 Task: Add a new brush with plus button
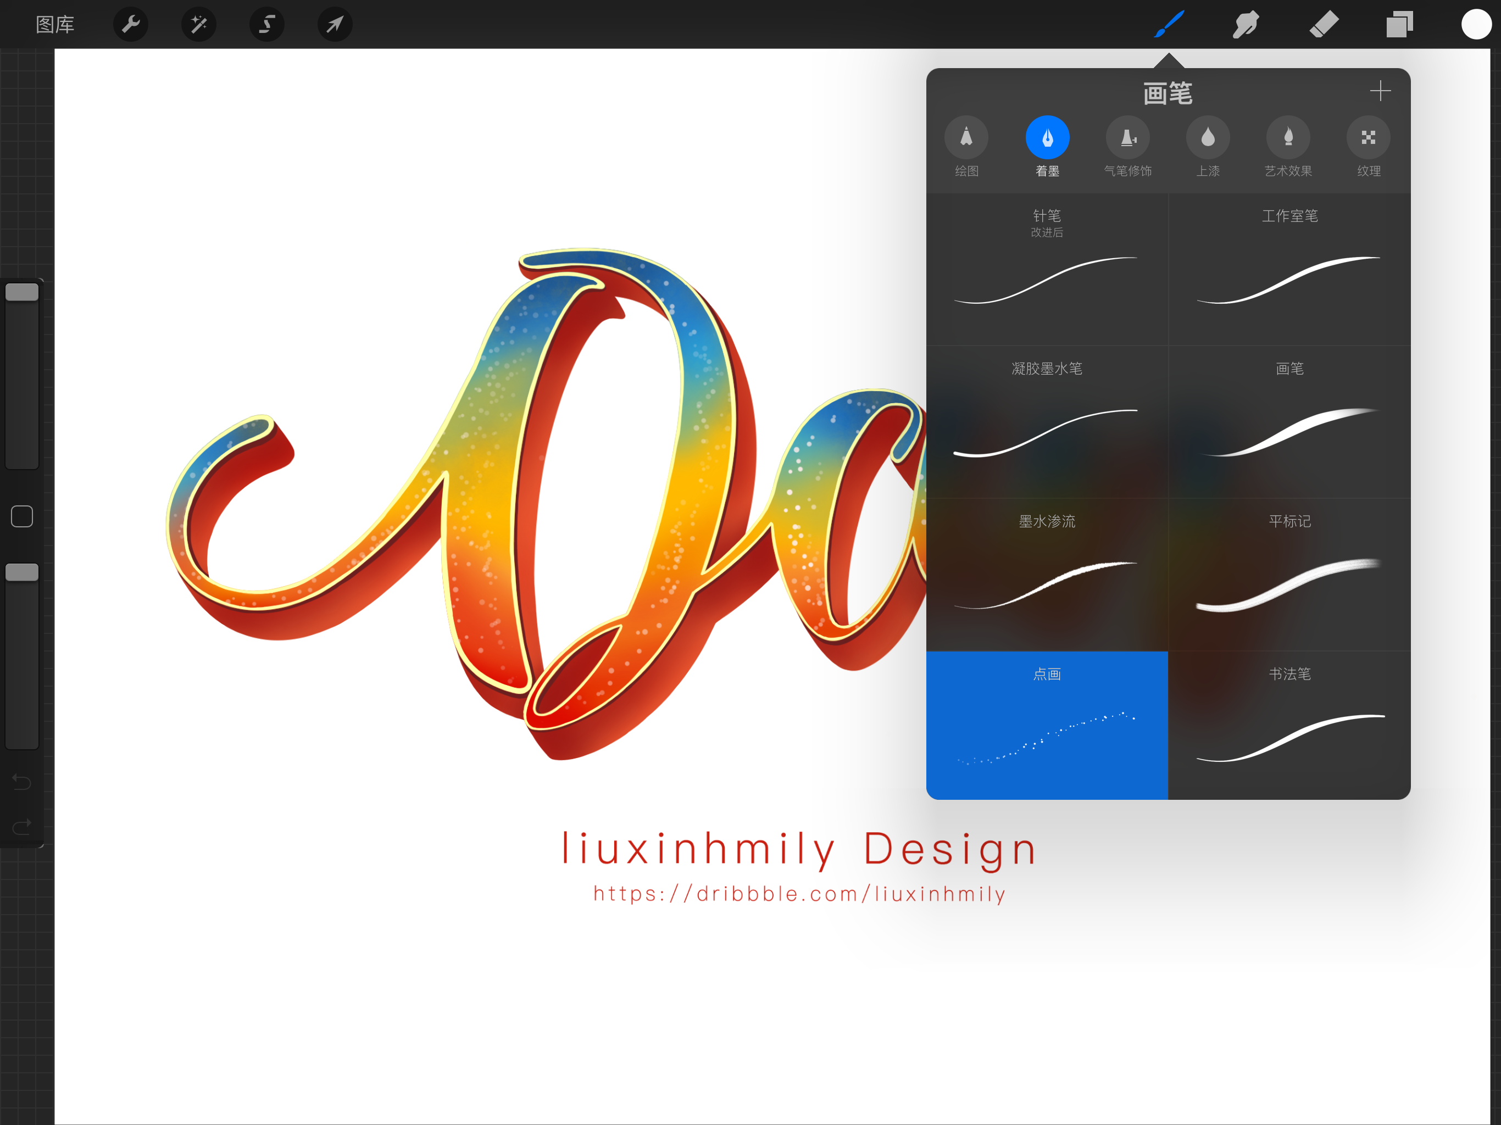1380,91
